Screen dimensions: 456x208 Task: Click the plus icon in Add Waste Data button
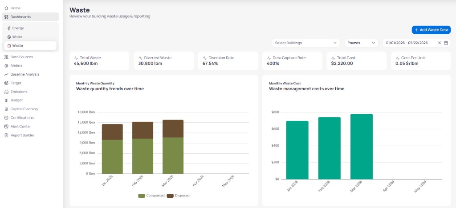(416, 30)
